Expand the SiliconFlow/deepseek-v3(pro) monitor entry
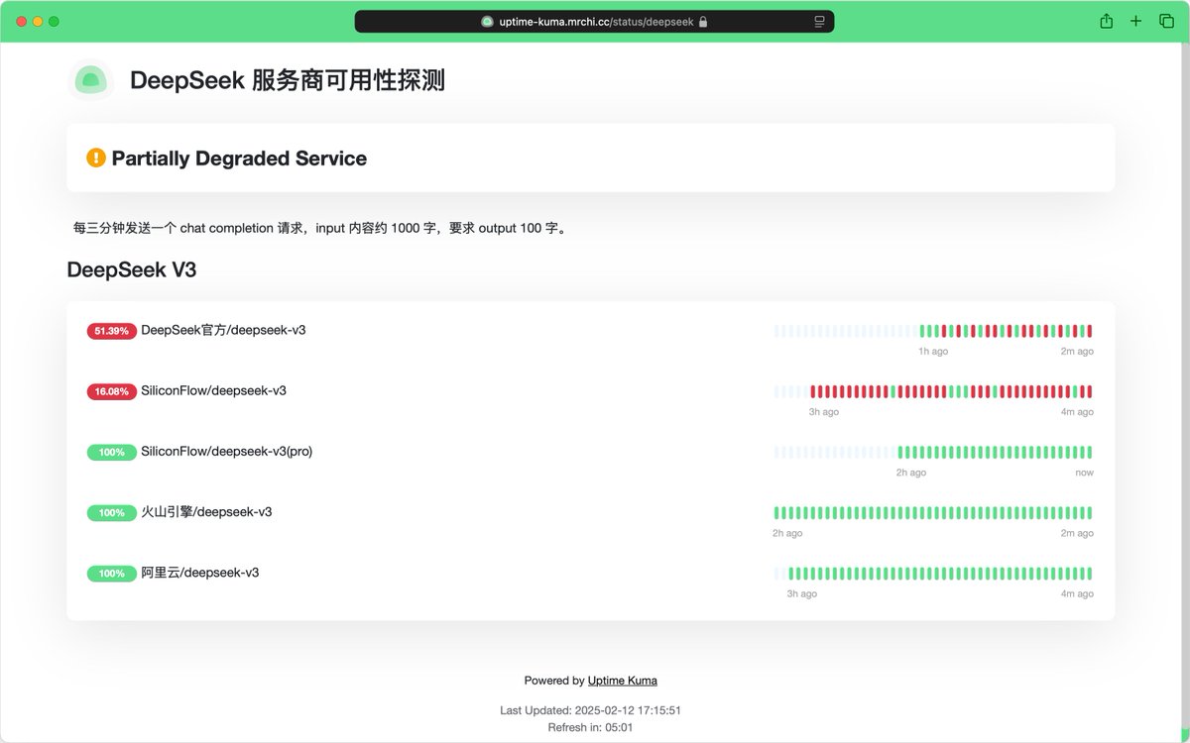 pos(228,451)
